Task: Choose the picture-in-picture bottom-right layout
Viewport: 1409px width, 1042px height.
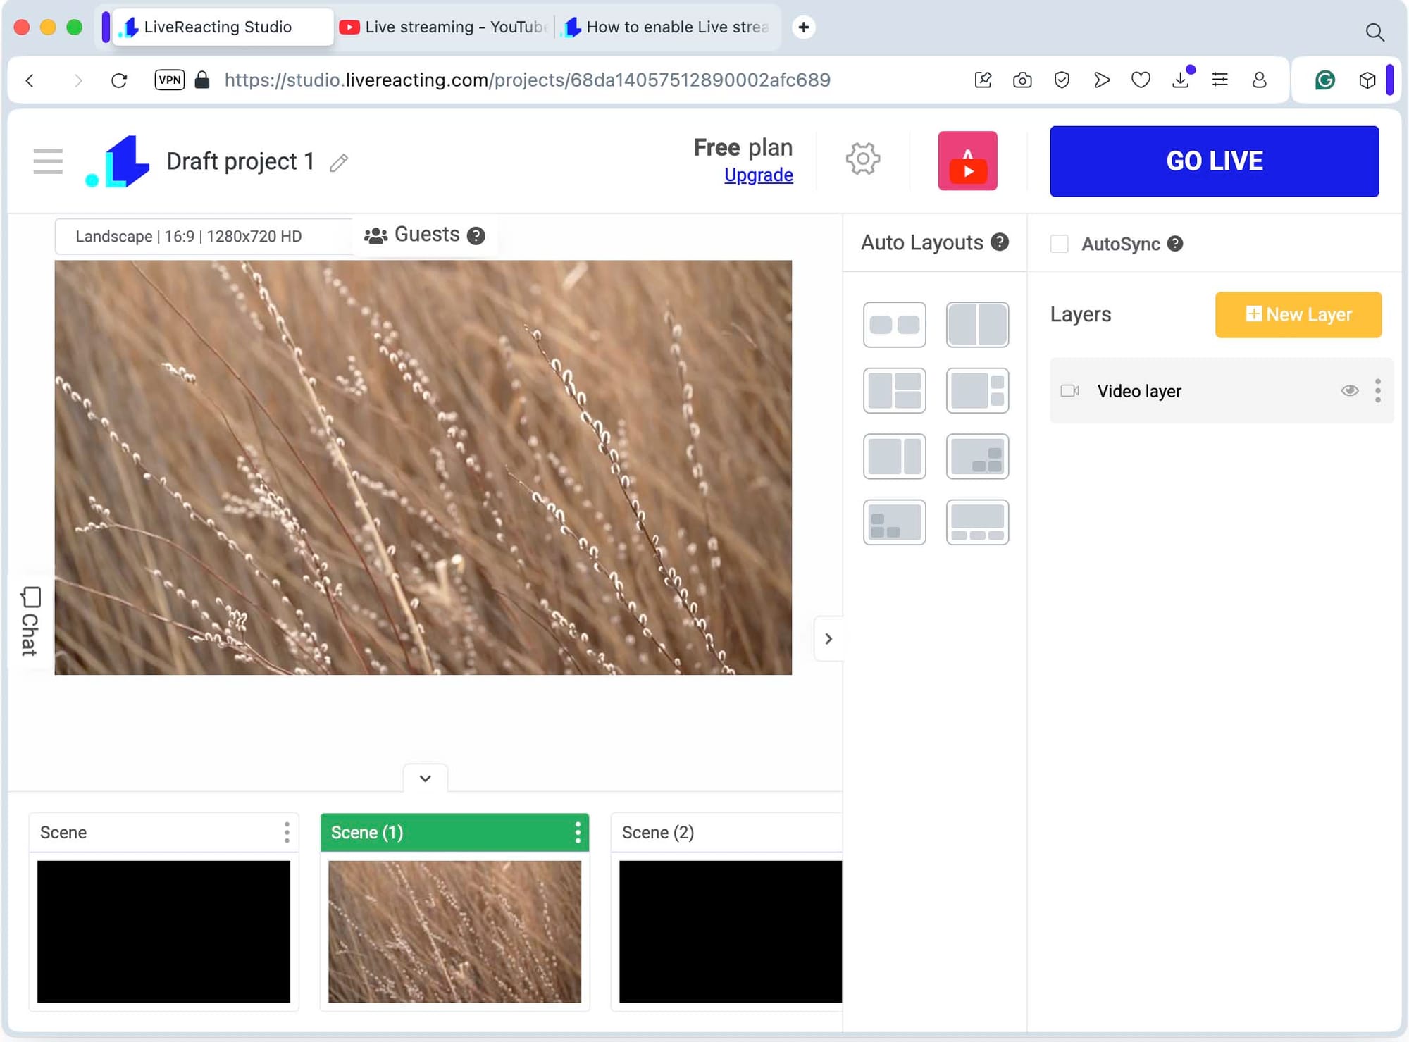Action: [x=977, y=457]
